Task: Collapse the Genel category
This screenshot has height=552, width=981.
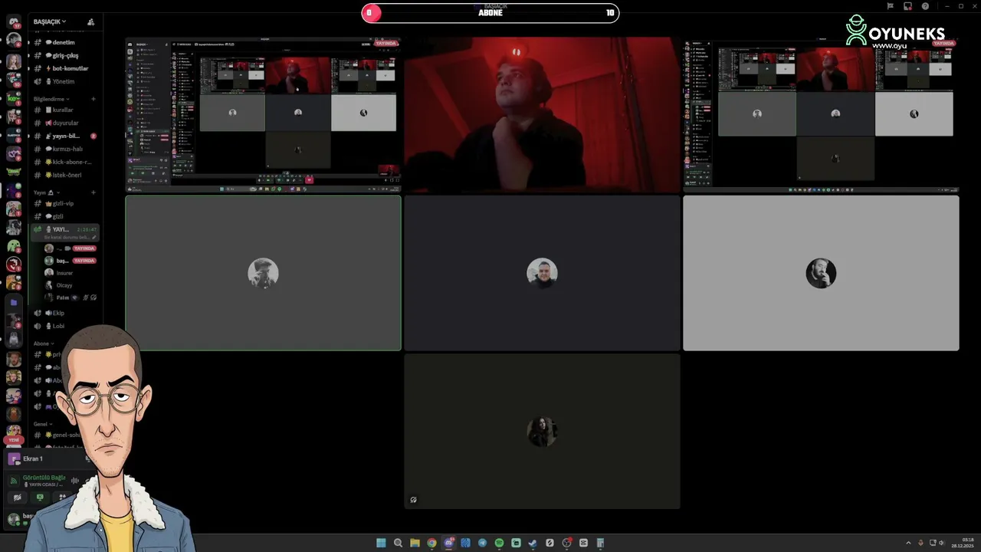Action: pos(42,424)
